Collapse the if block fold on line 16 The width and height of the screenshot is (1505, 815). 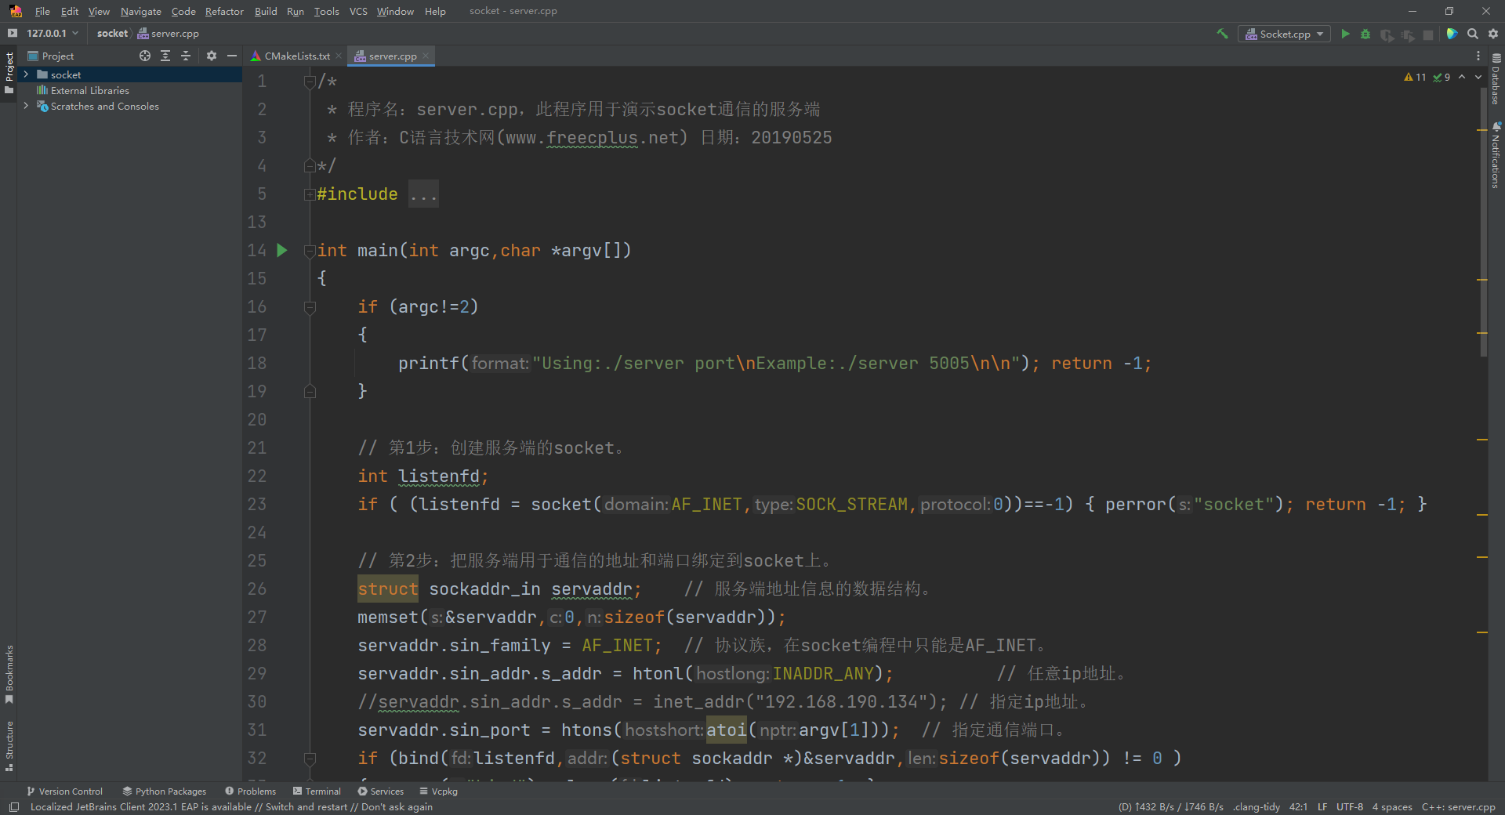310,307
